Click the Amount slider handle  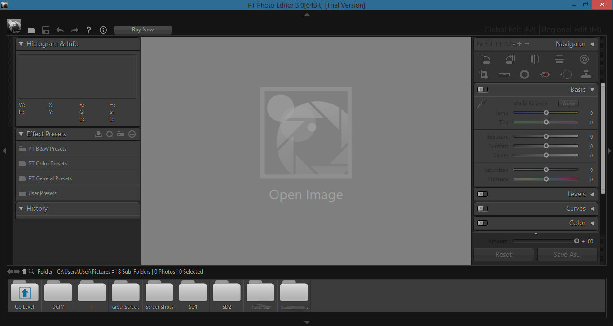(577, 241)
